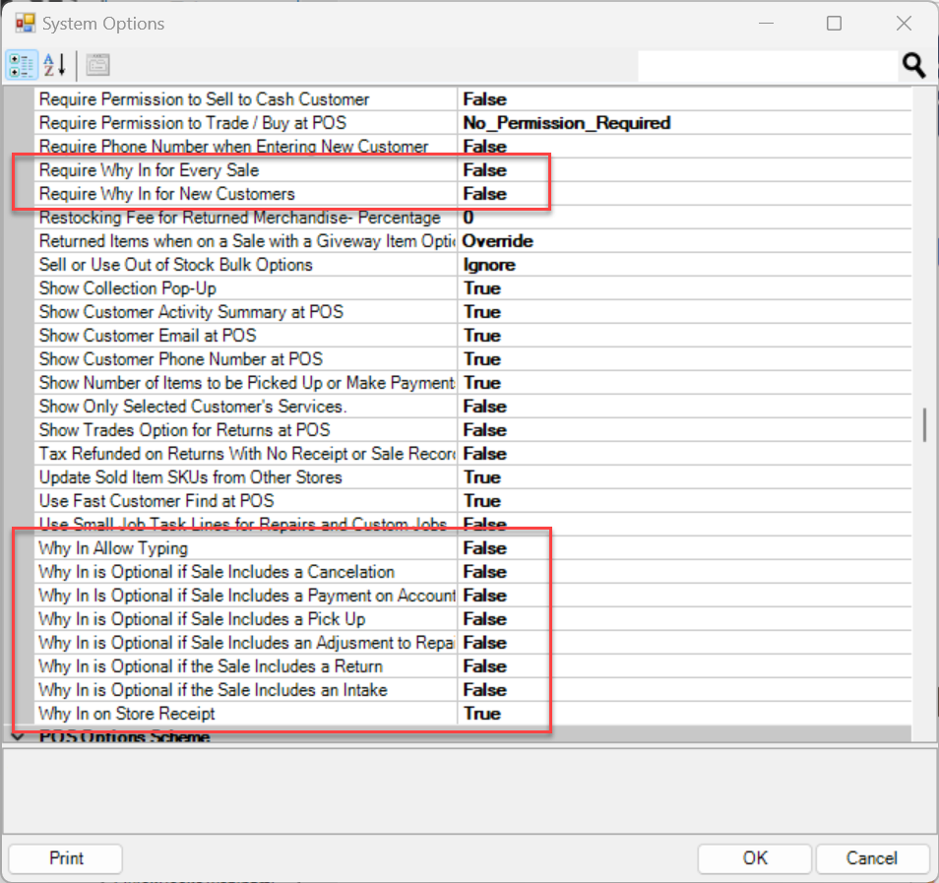
Task: Open the Override value for Returned Items
Action: pyautogui.click(x=684, y=241)
